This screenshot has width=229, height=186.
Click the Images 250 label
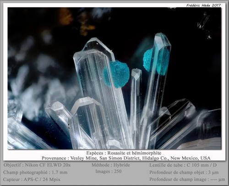tap(109, 171)
